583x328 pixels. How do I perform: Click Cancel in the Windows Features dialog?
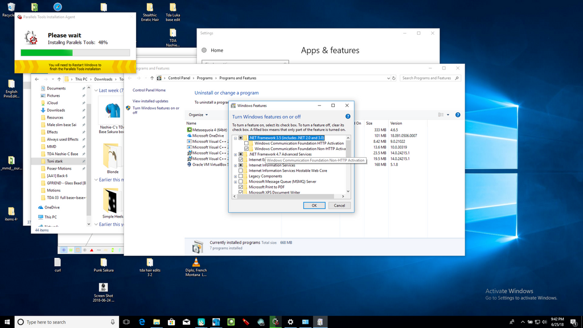click(x=339, y=206)
